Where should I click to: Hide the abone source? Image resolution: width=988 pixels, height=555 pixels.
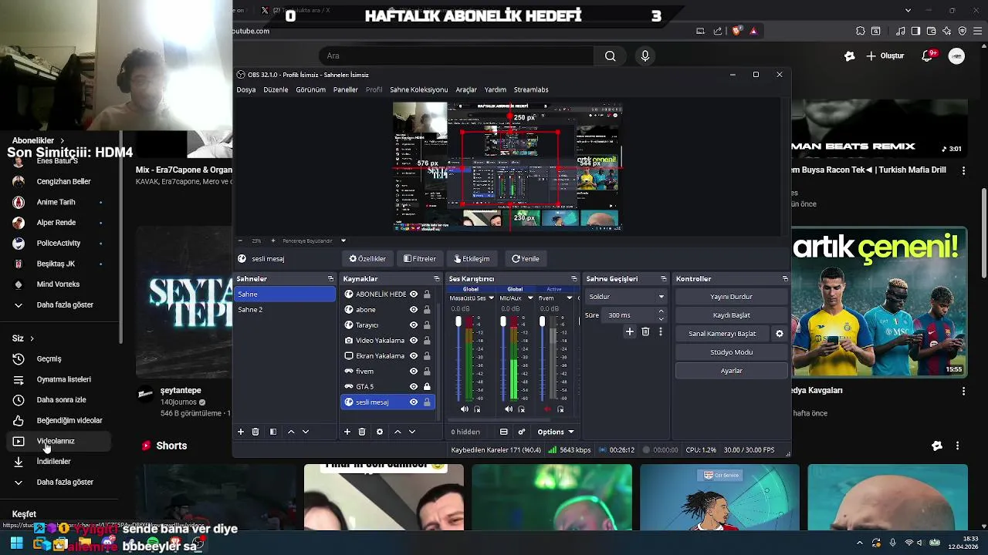[414, 310]
